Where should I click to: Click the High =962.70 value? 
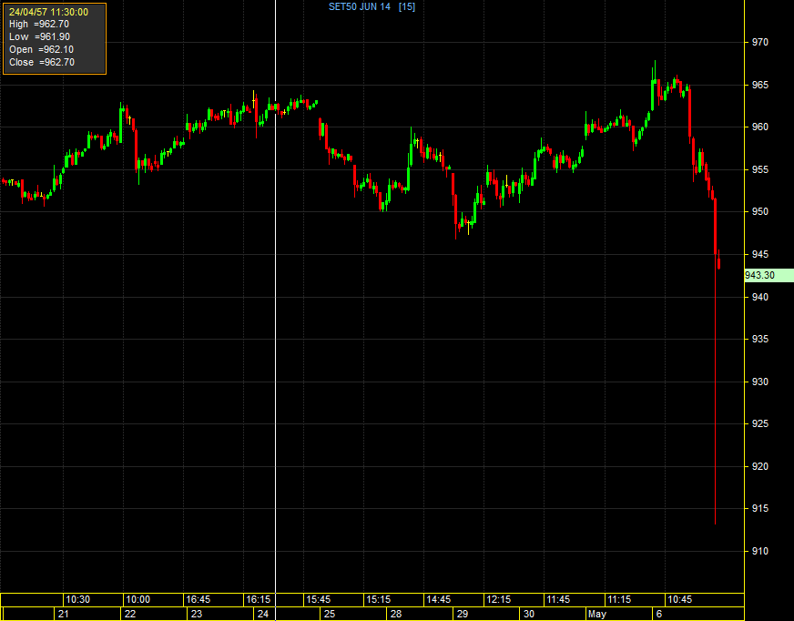coord(39,24)
